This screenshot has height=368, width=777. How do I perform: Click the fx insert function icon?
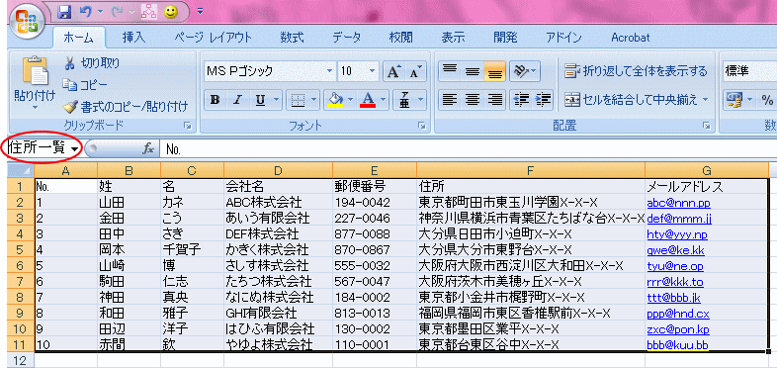coord(147,148)
